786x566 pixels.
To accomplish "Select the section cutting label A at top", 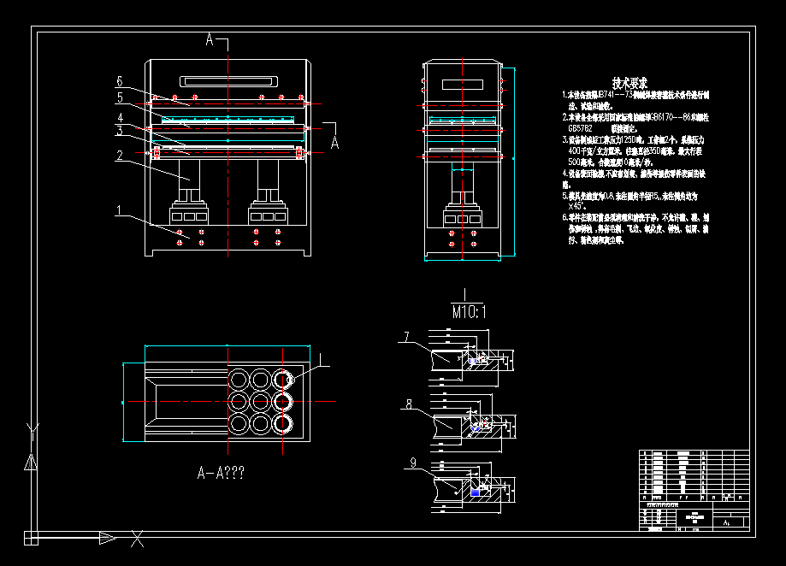I will (x=210, y=40).
